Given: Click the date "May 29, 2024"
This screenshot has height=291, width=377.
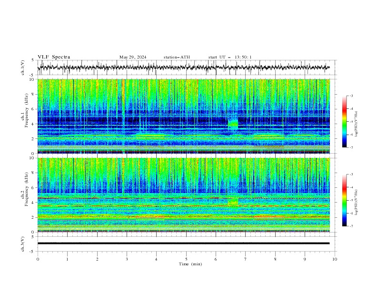Looking at the screenshot, I should [133, 57].
